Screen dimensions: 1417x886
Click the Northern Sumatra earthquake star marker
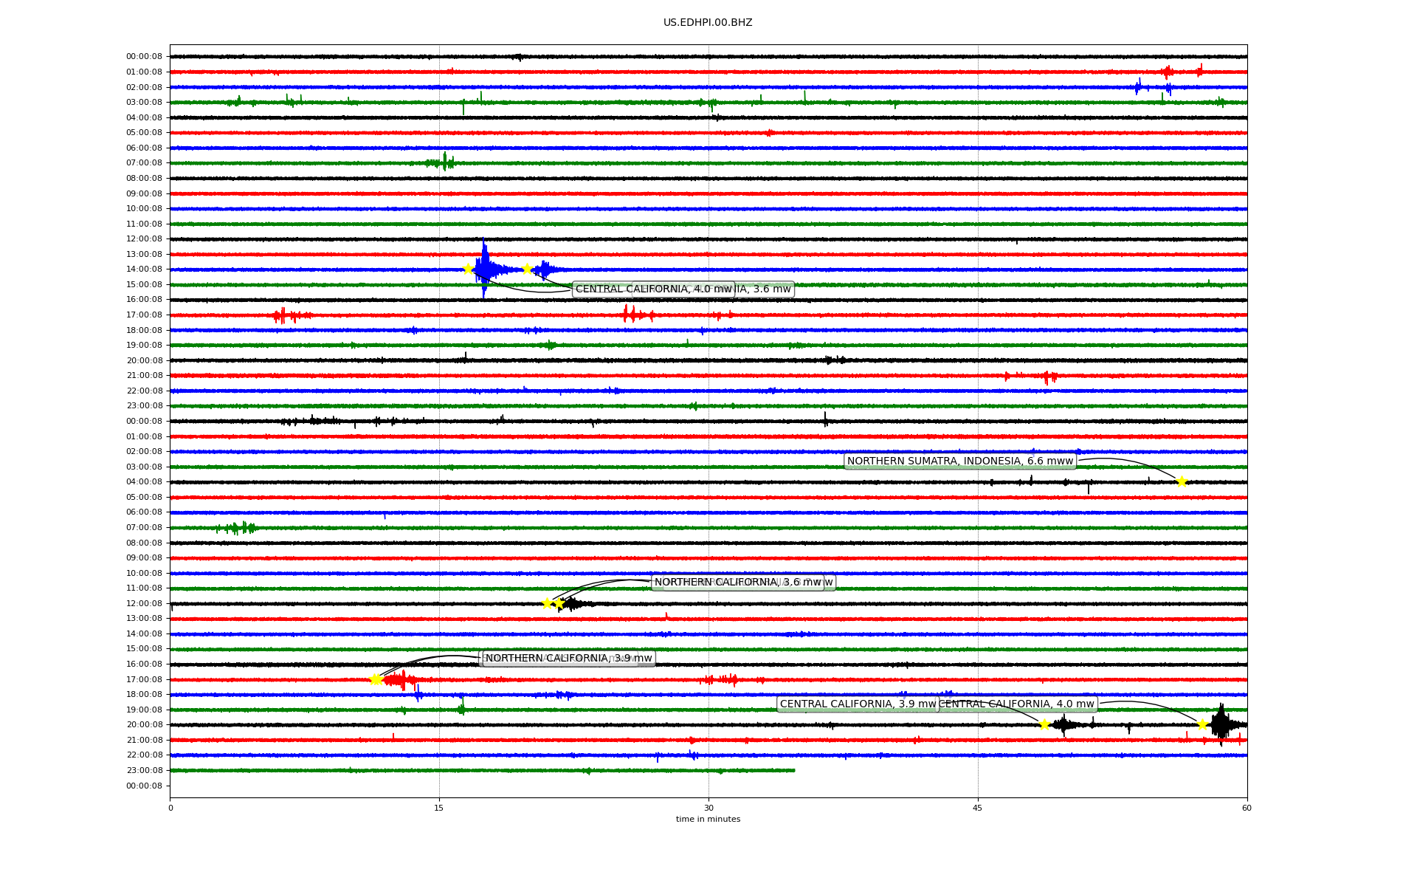coord(1182,482)
